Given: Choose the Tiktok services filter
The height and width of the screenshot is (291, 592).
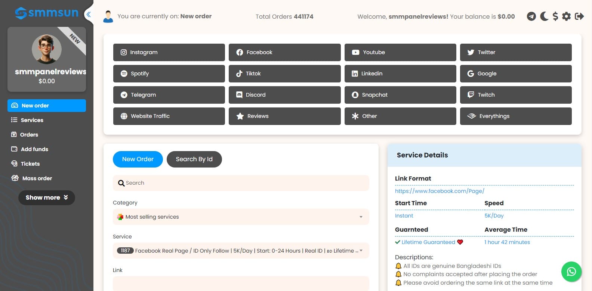Looking at the screenshot, I should tap(284, 73).
